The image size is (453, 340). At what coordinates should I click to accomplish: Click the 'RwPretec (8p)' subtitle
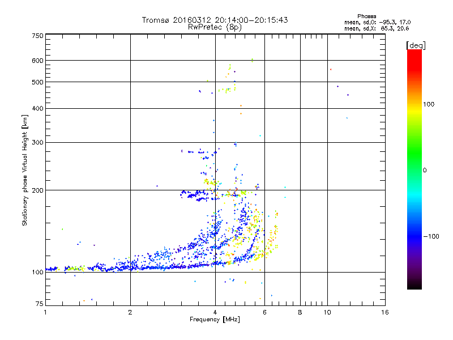point(215,27)
